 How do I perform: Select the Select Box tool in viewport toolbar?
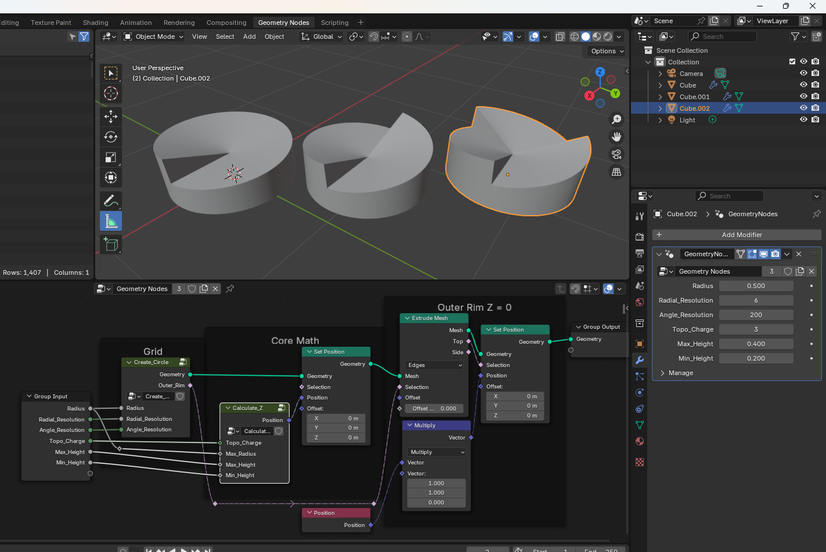coord(110,73)
